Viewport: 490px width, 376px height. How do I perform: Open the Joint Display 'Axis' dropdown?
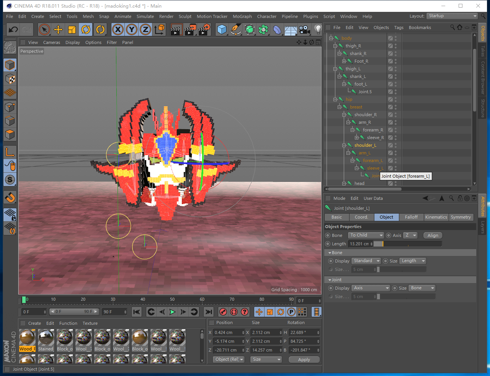coord(371,288)
